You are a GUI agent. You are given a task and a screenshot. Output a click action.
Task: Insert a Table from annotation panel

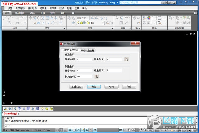coord(121,23)
